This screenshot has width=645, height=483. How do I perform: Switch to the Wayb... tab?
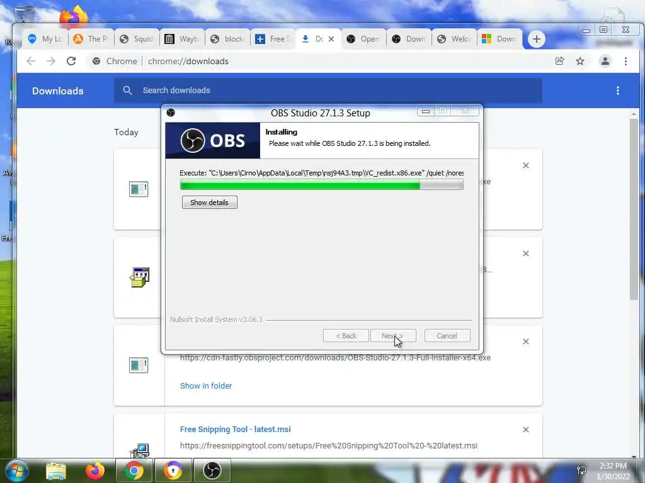tap(182, 39)
